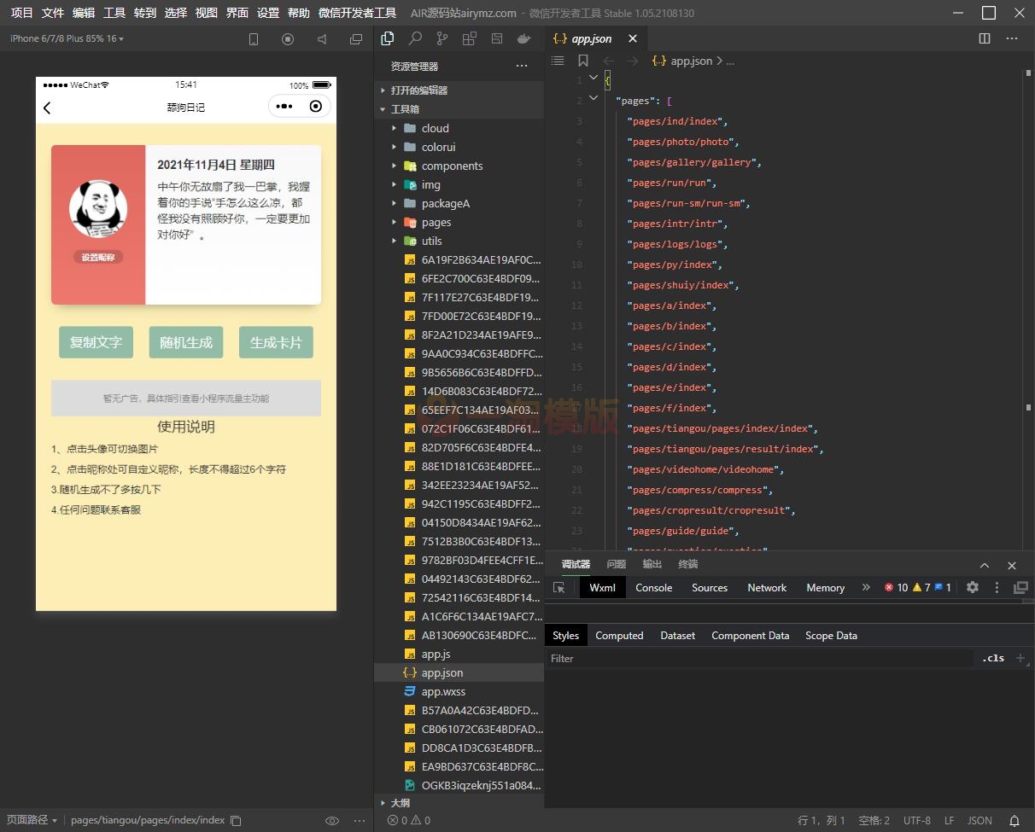
Task: Toggle the eye icon in bottom bar
Action: tap(332, 820)
